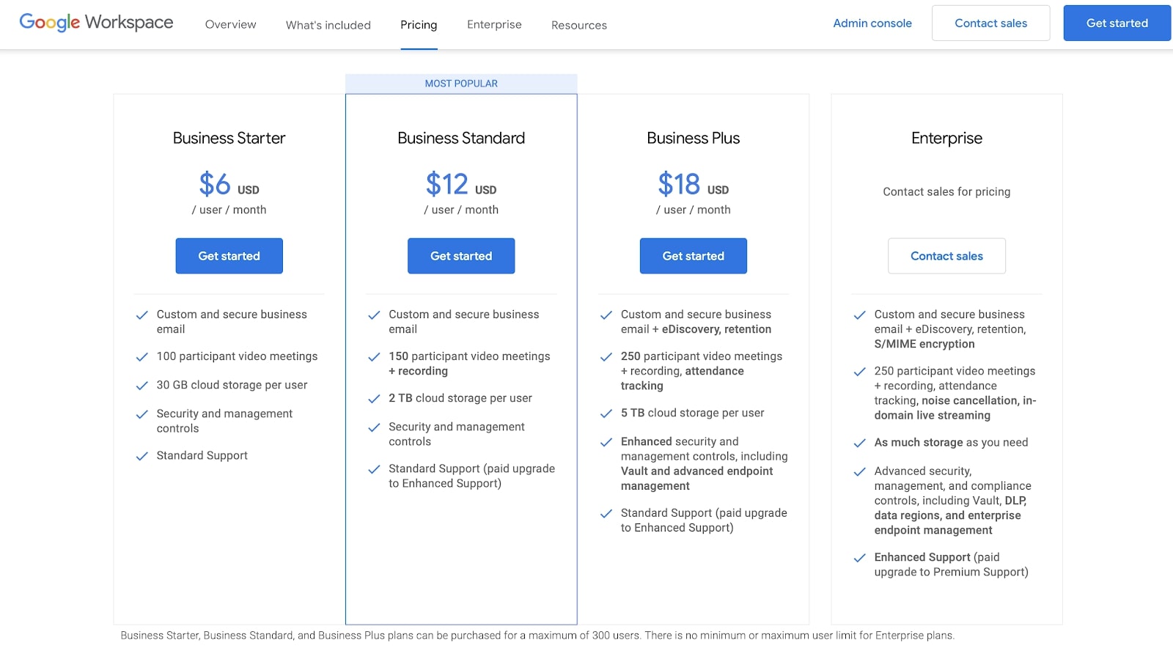Click '5 TB cloud storage per user' text

(692, 413)
